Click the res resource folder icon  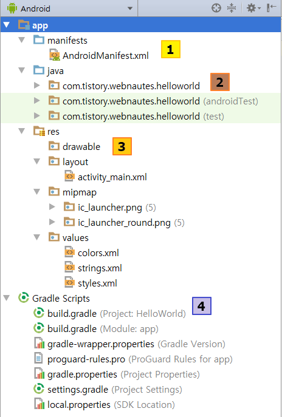pos(39,131)
